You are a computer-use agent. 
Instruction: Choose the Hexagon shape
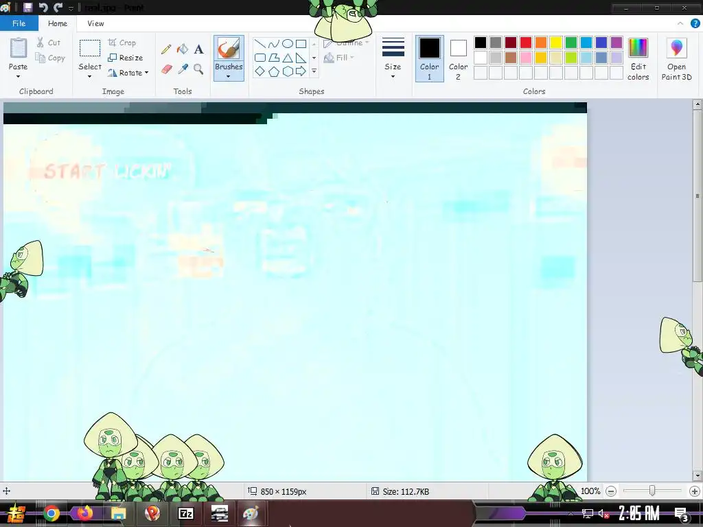pos(288,71)
